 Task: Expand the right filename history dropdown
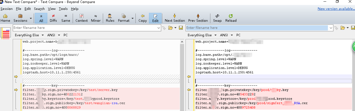[x=331, y=28]
